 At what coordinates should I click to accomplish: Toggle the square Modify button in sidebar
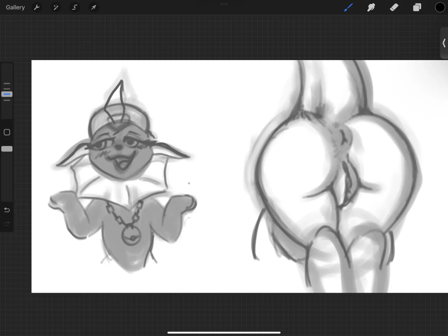pos(7,132)
